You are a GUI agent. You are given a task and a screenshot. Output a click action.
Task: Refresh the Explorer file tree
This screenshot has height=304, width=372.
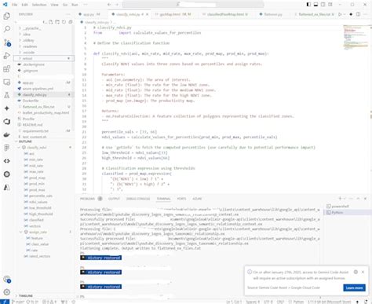[x=64, y=22]
